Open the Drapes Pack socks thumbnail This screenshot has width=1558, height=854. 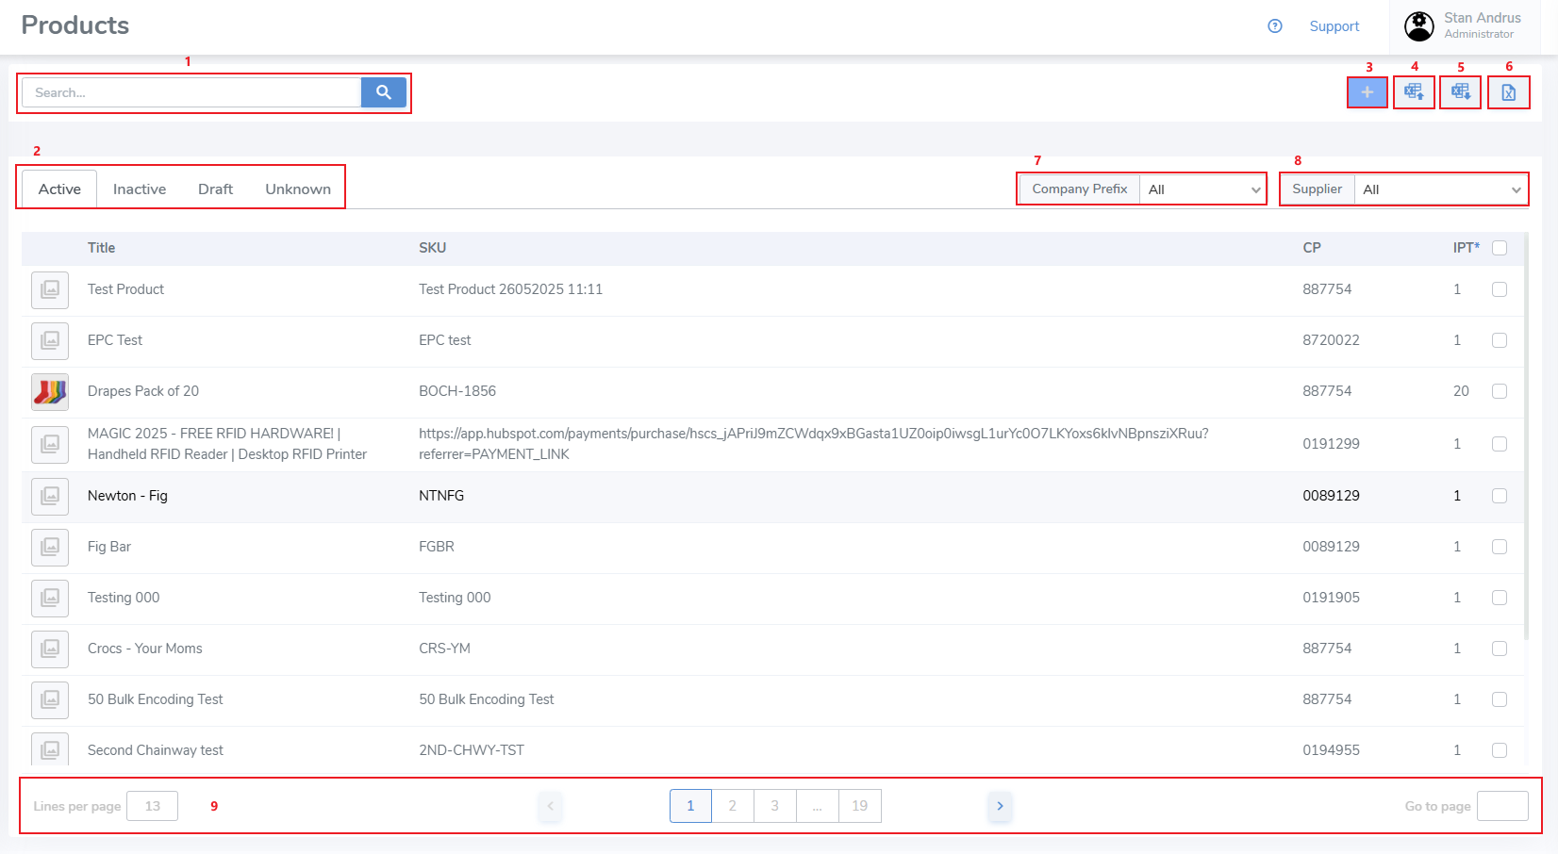(50, 391)
